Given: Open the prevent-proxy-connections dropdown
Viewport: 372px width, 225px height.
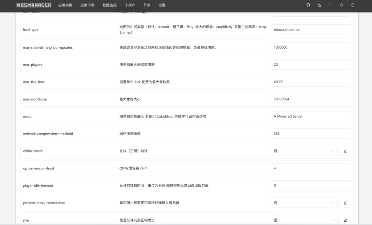Looking at the screenshot, I should click(304, 203).
